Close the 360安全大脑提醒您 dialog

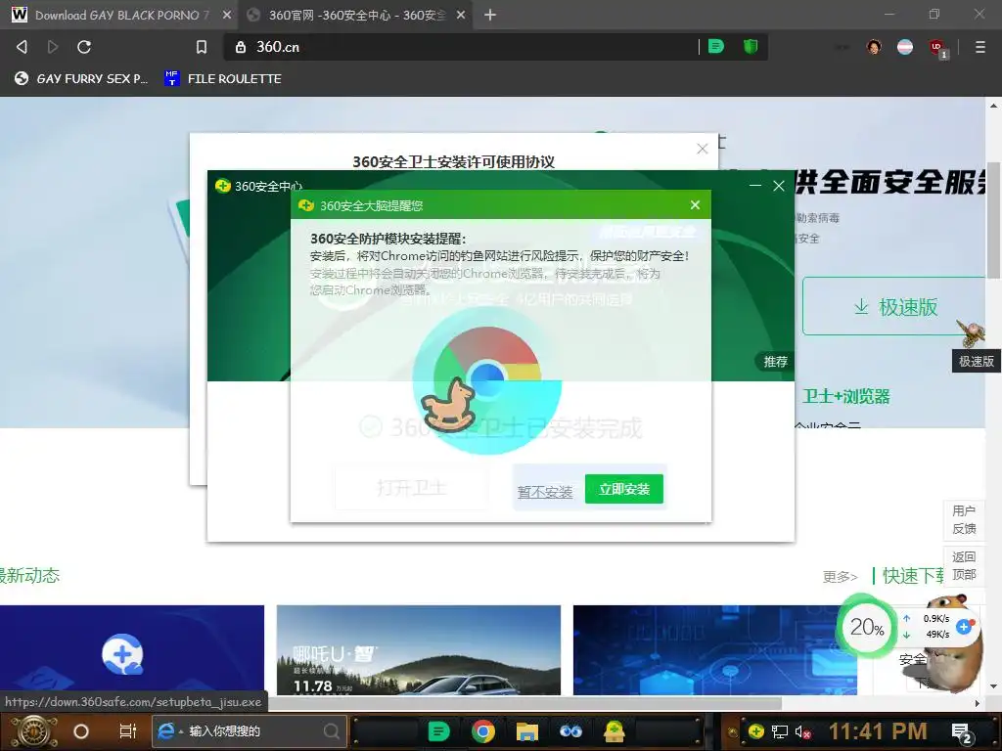[696, 205]
